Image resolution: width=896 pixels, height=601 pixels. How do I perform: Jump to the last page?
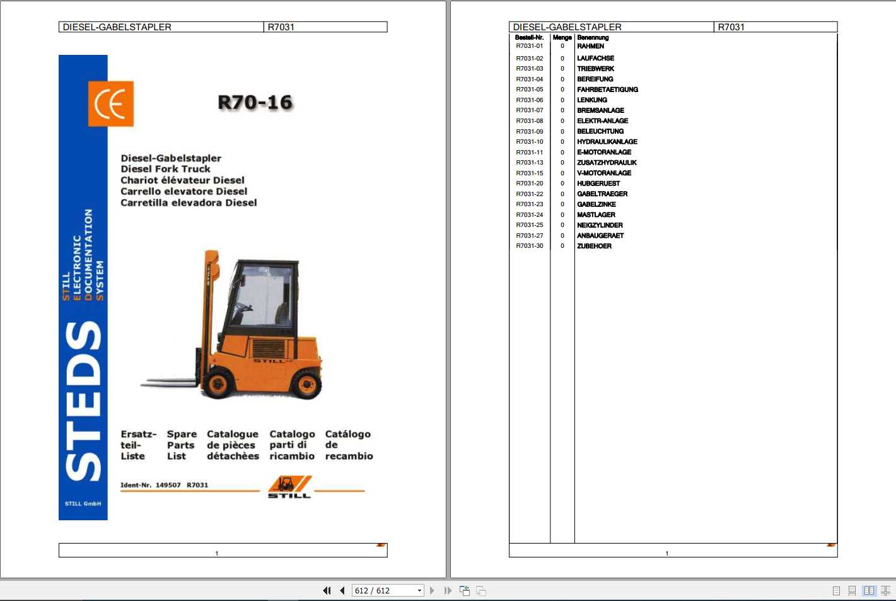pyautogui.click(x=448, y=591)
